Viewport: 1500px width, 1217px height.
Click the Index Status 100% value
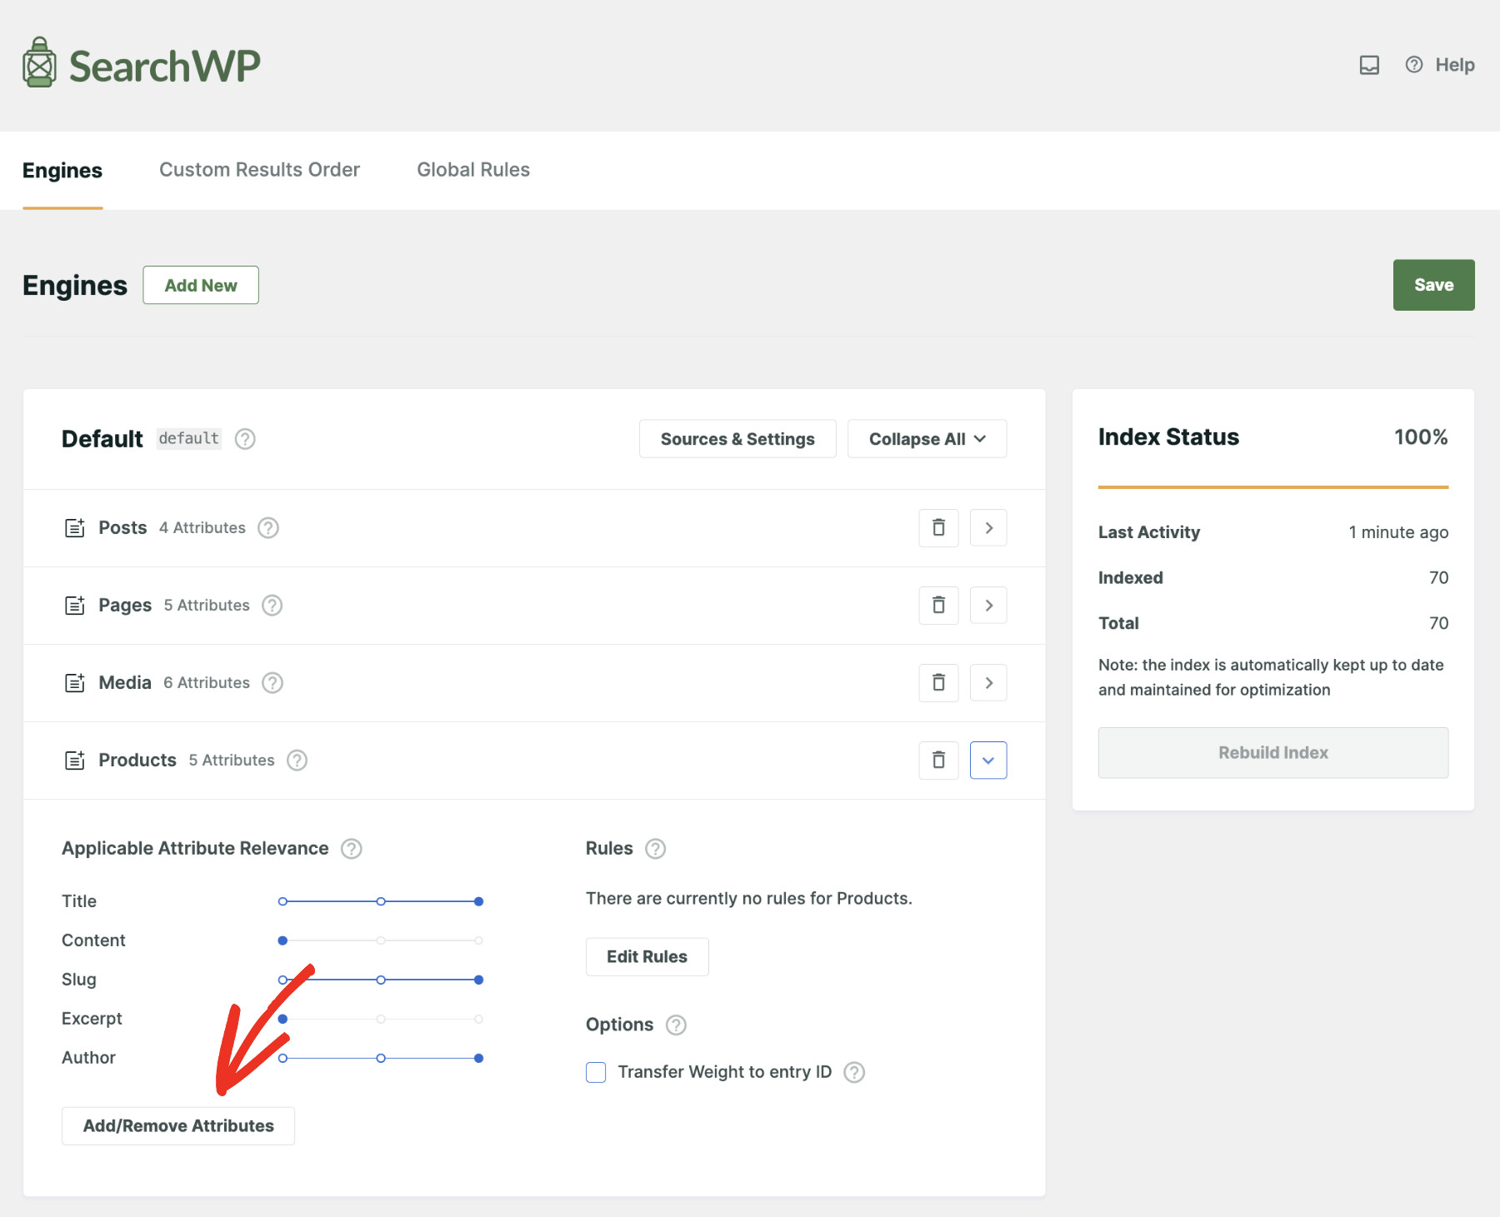coord(1421,437)
